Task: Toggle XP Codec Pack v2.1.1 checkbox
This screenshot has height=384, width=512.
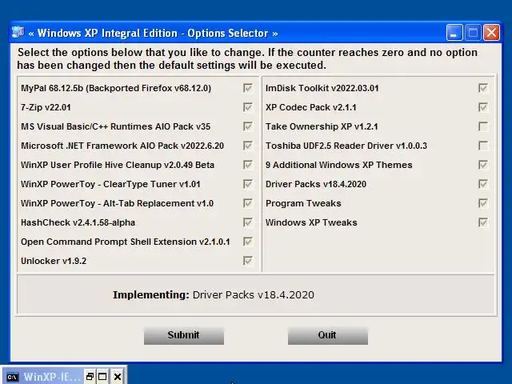Action: pos(483,107)
